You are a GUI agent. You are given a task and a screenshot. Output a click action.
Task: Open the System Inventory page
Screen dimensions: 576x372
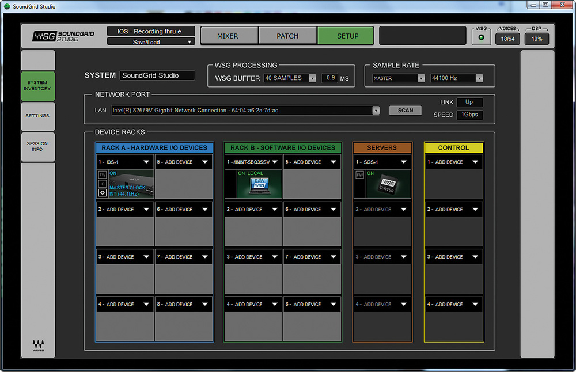click(38, 86)
